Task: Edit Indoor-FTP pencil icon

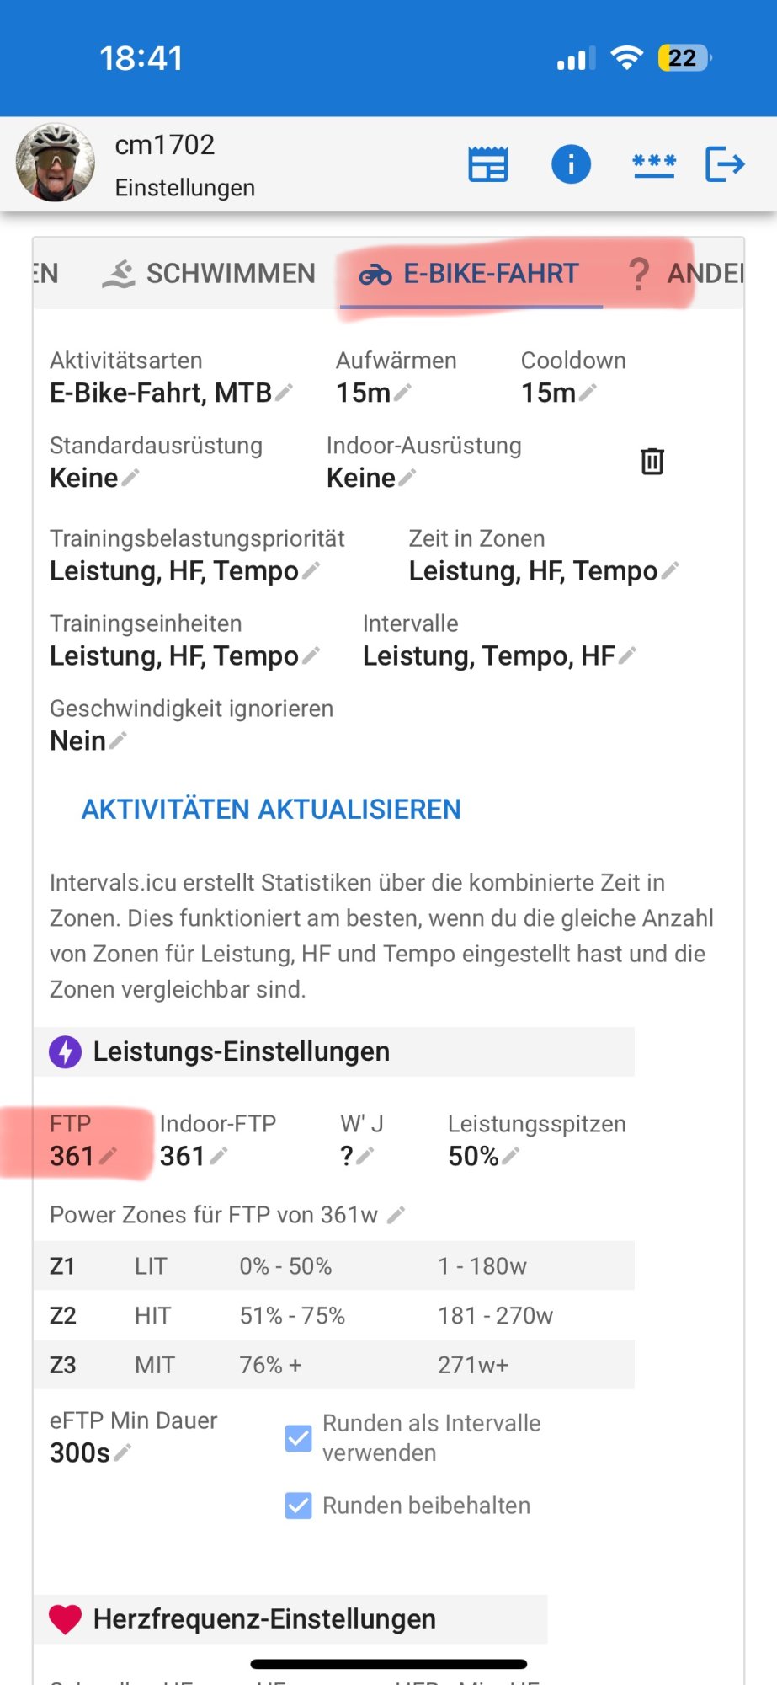Action: point(219,1157)
